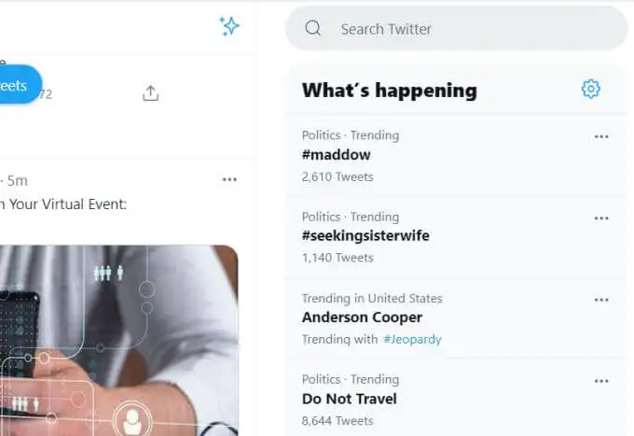Open the virtual event tweet image
634x436 pixels.
[119, 341]
